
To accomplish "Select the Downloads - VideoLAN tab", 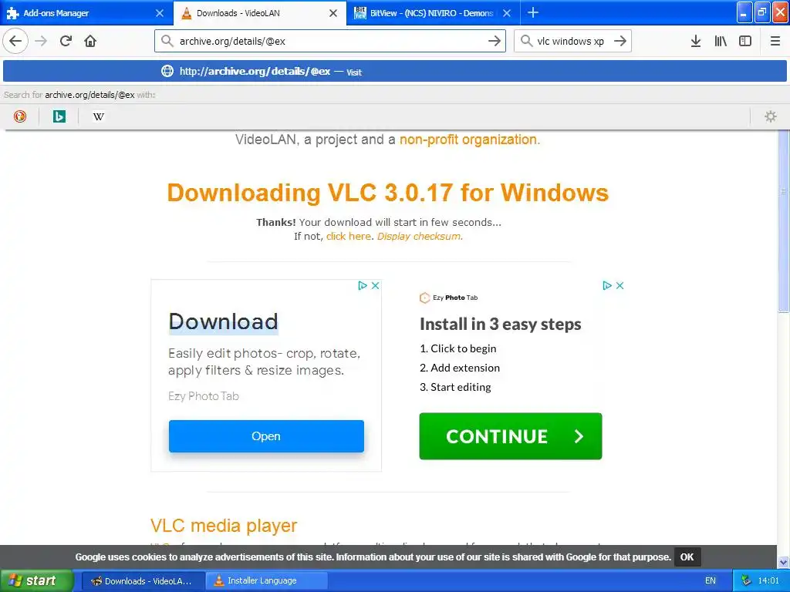I will click(260, 13).
